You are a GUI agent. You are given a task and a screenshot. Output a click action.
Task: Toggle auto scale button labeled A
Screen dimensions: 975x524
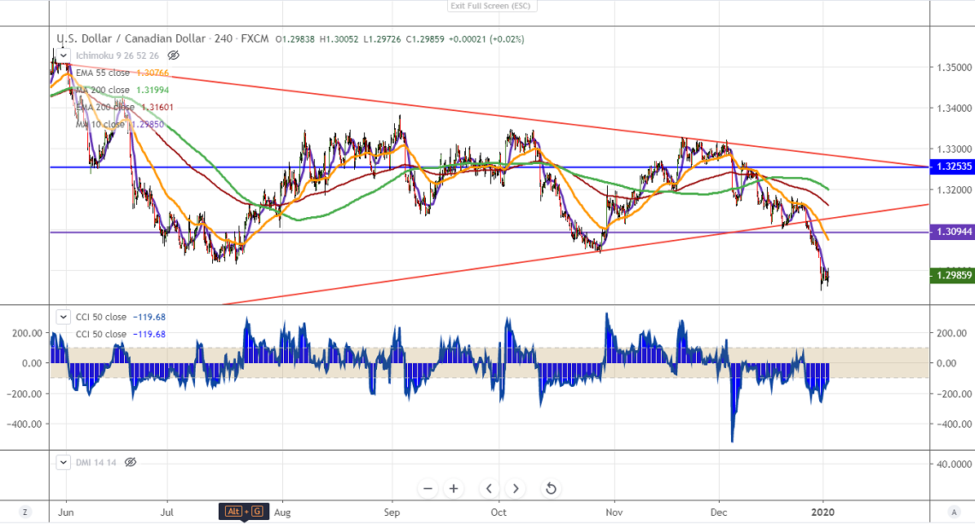click(954, 513)
